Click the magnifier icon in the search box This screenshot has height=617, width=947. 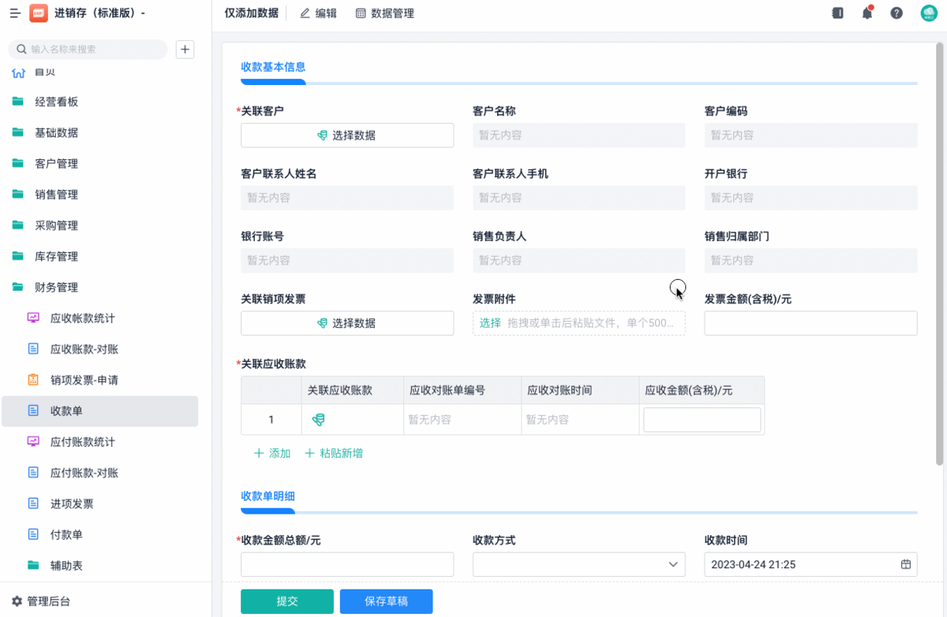[x=21, y=50]
